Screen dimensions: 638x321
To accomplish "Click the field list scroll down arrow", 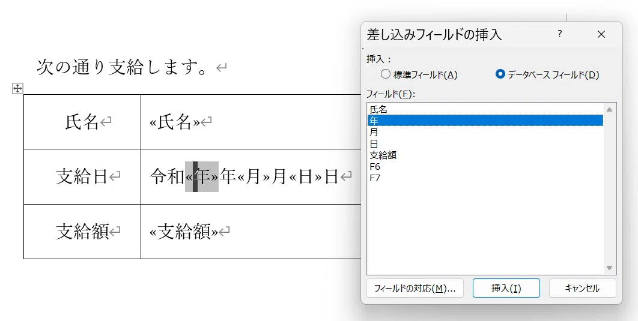I will tap(610, 268).
